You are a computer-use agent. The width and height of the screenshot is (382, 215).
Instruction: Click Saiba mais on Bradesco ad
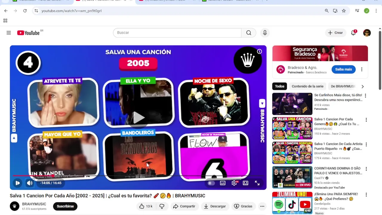(344, 69)
